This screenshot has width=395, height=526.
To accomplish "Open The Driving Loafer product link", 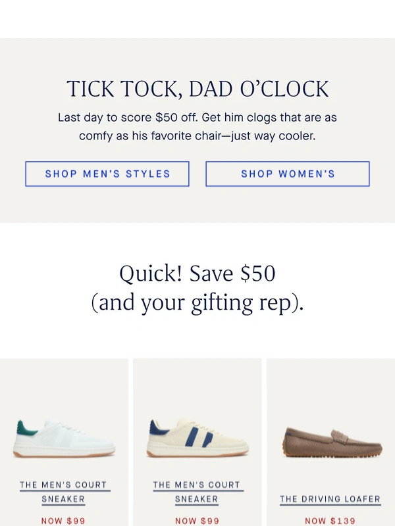I will click(330, 499).
